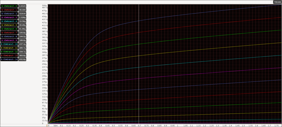
Task: Select the V3#branch : 9 trace label
Action: click(9, 40)
